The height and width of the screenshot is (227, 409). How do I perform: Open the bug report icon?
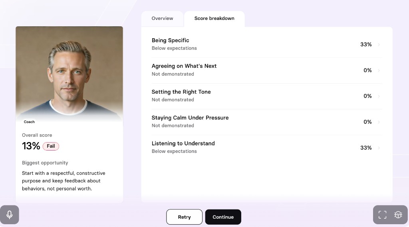click(x=398, y=215)
